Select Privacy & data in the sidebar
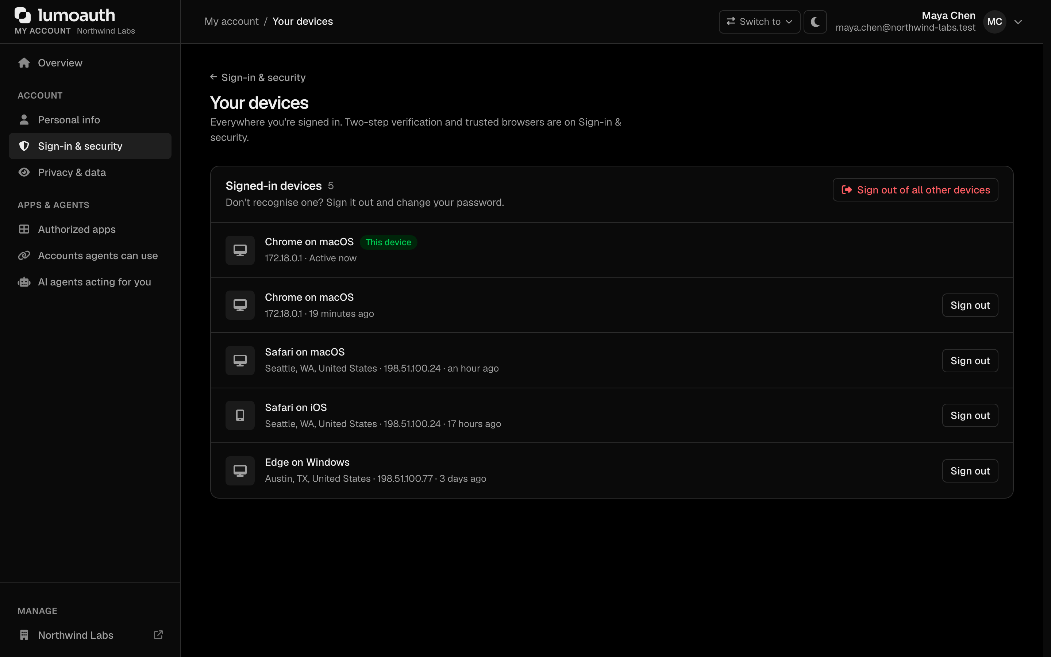The height and width of the screenshot is (657, 1051). 91,172
